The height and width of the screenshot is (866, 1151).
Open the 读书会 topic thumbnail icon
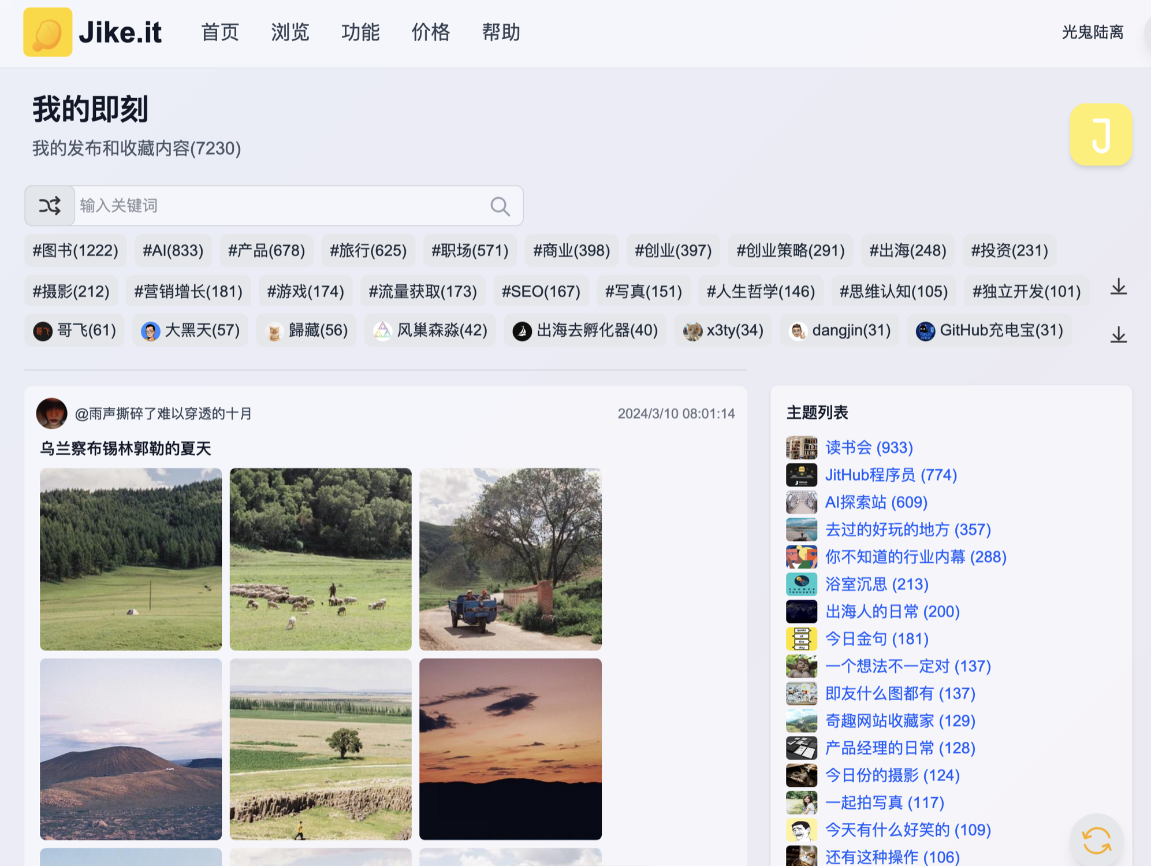point(801,447)
